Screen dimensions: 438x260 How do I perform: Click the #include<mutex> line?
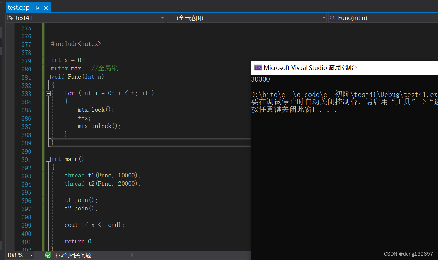(x=76, y=44)
